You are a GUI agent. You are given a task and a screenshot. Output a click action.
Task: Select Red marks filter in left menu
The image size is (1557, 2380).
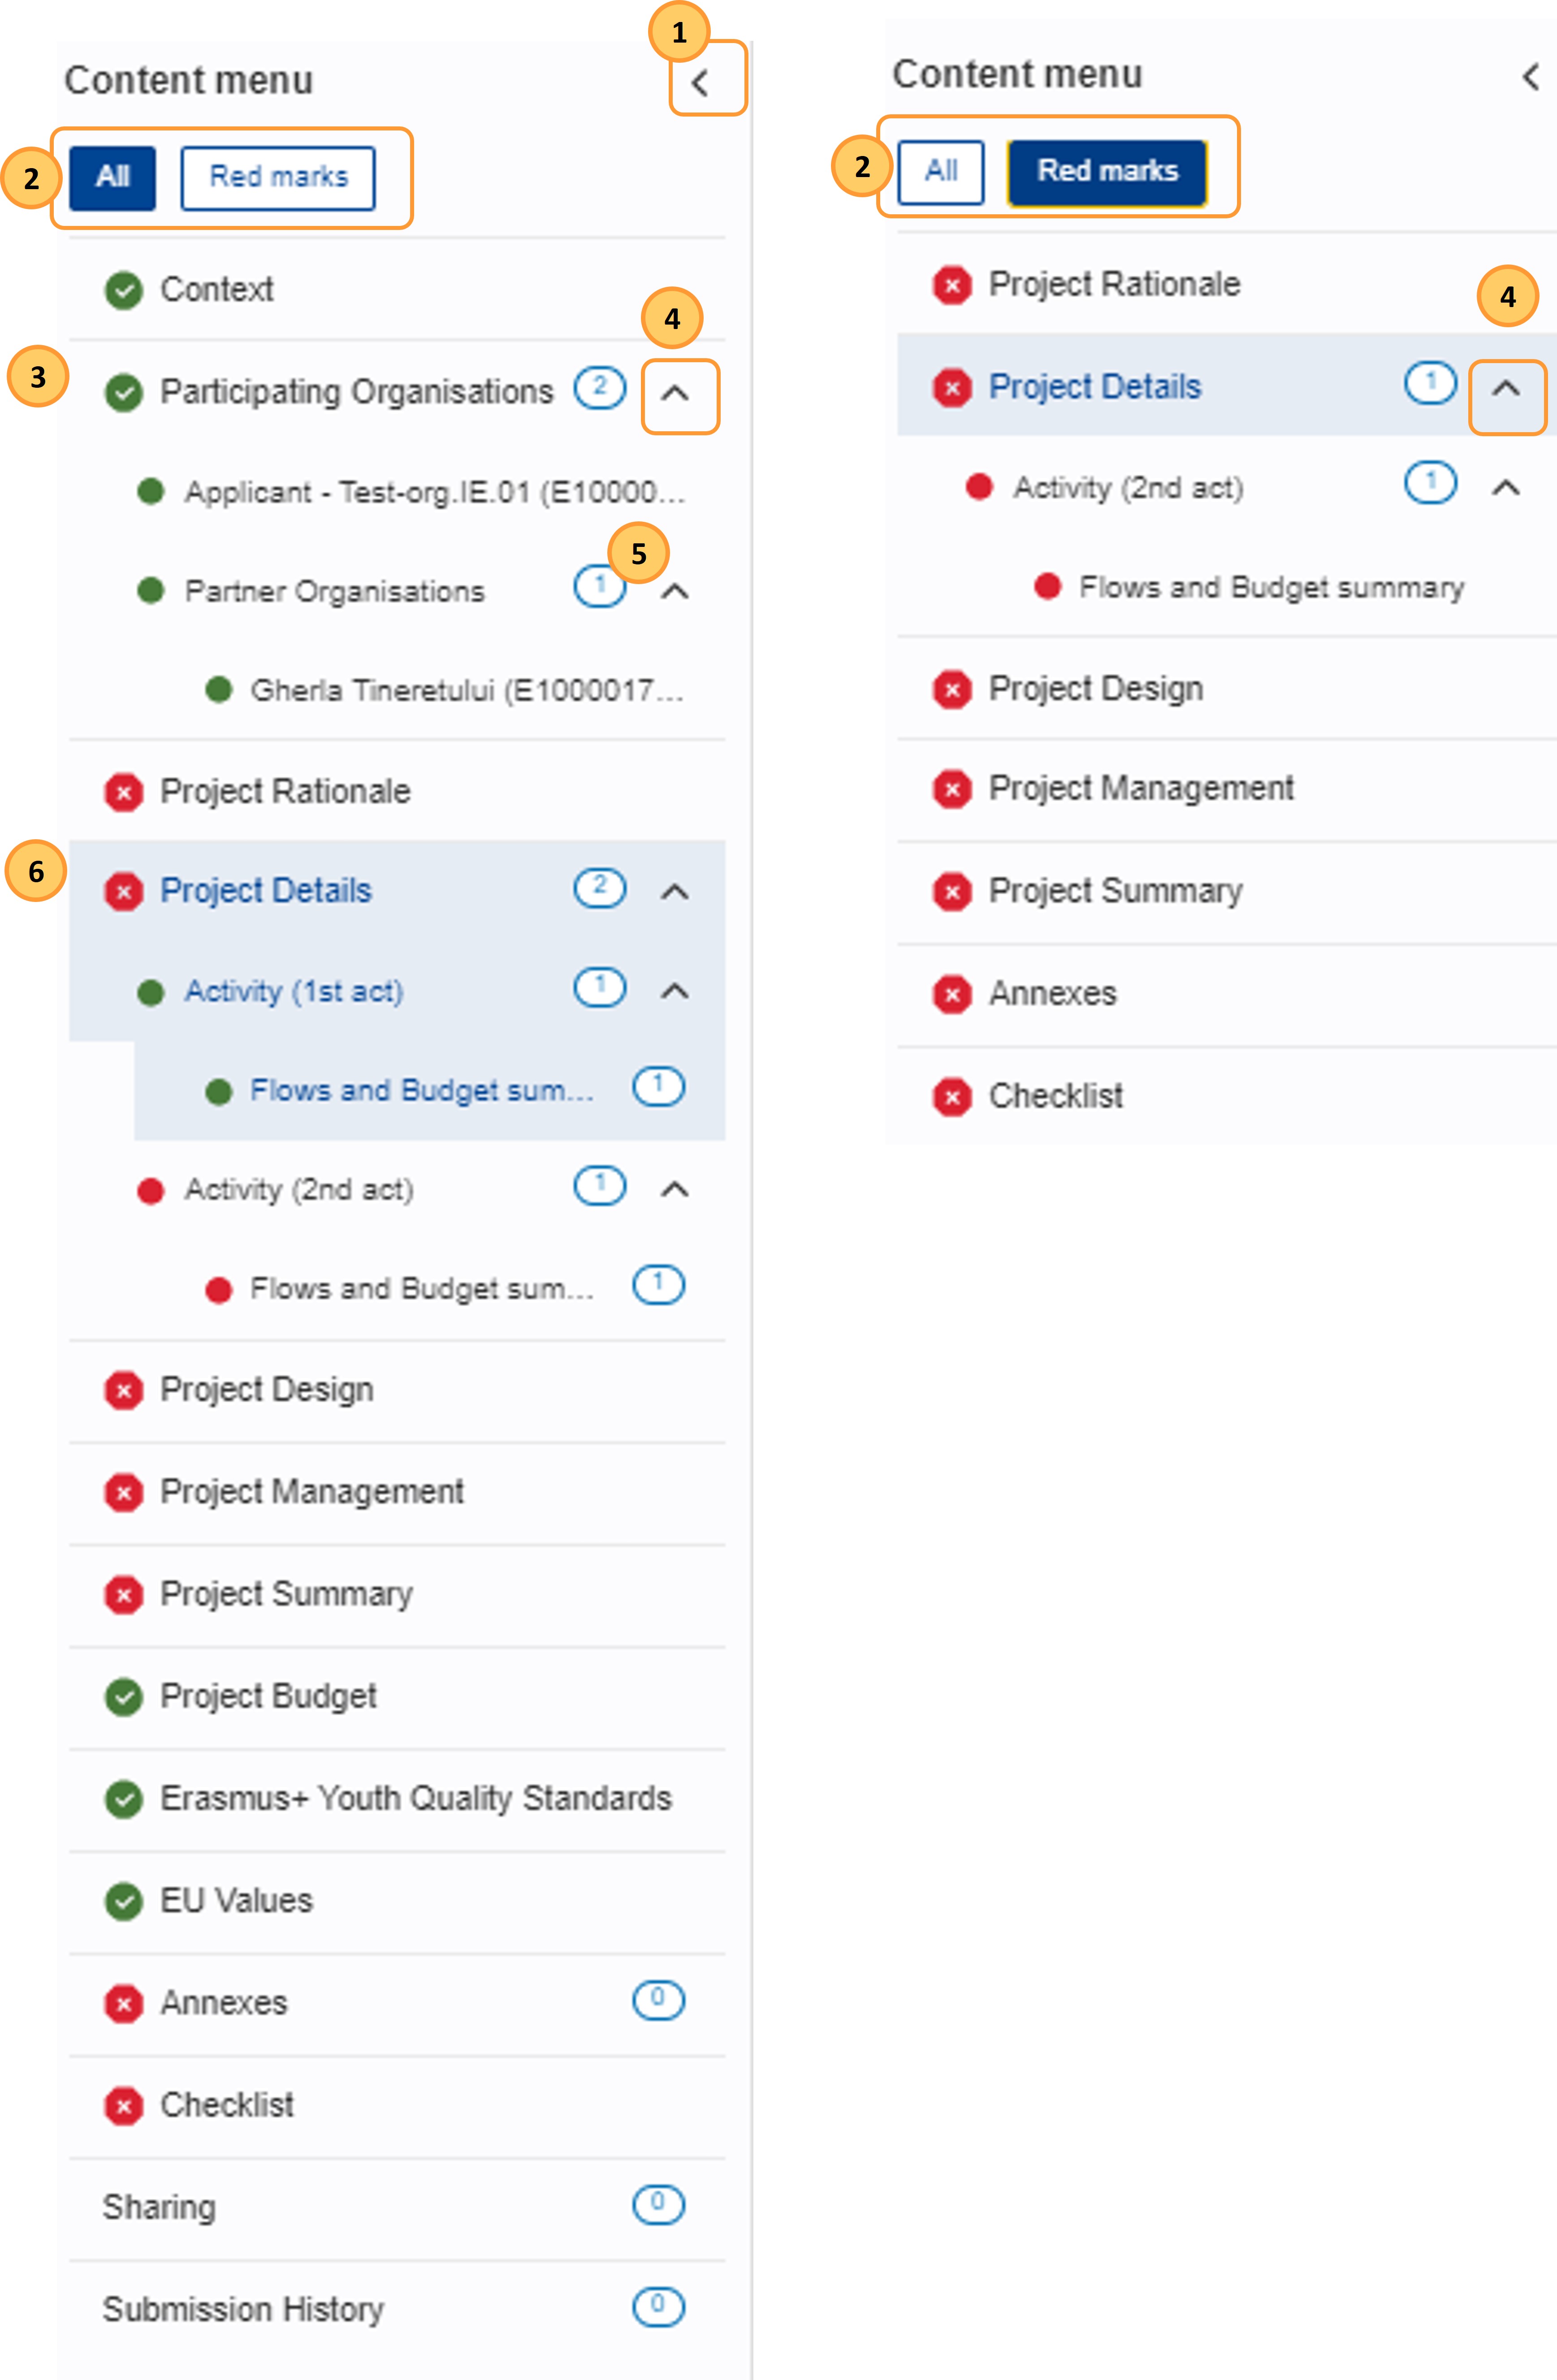[x=278, y=178]
